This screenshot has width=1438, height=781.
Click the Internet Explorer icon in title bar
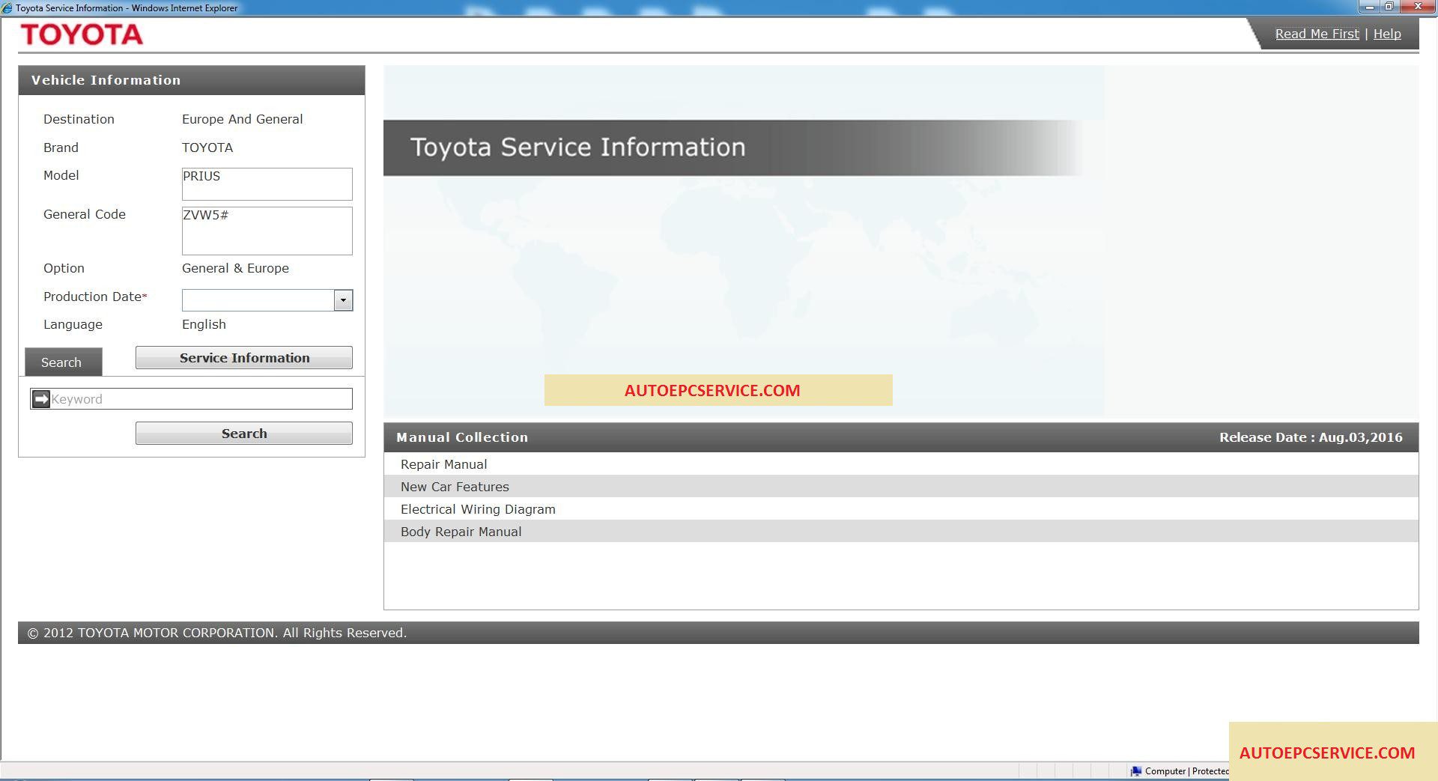pos(7,8)
